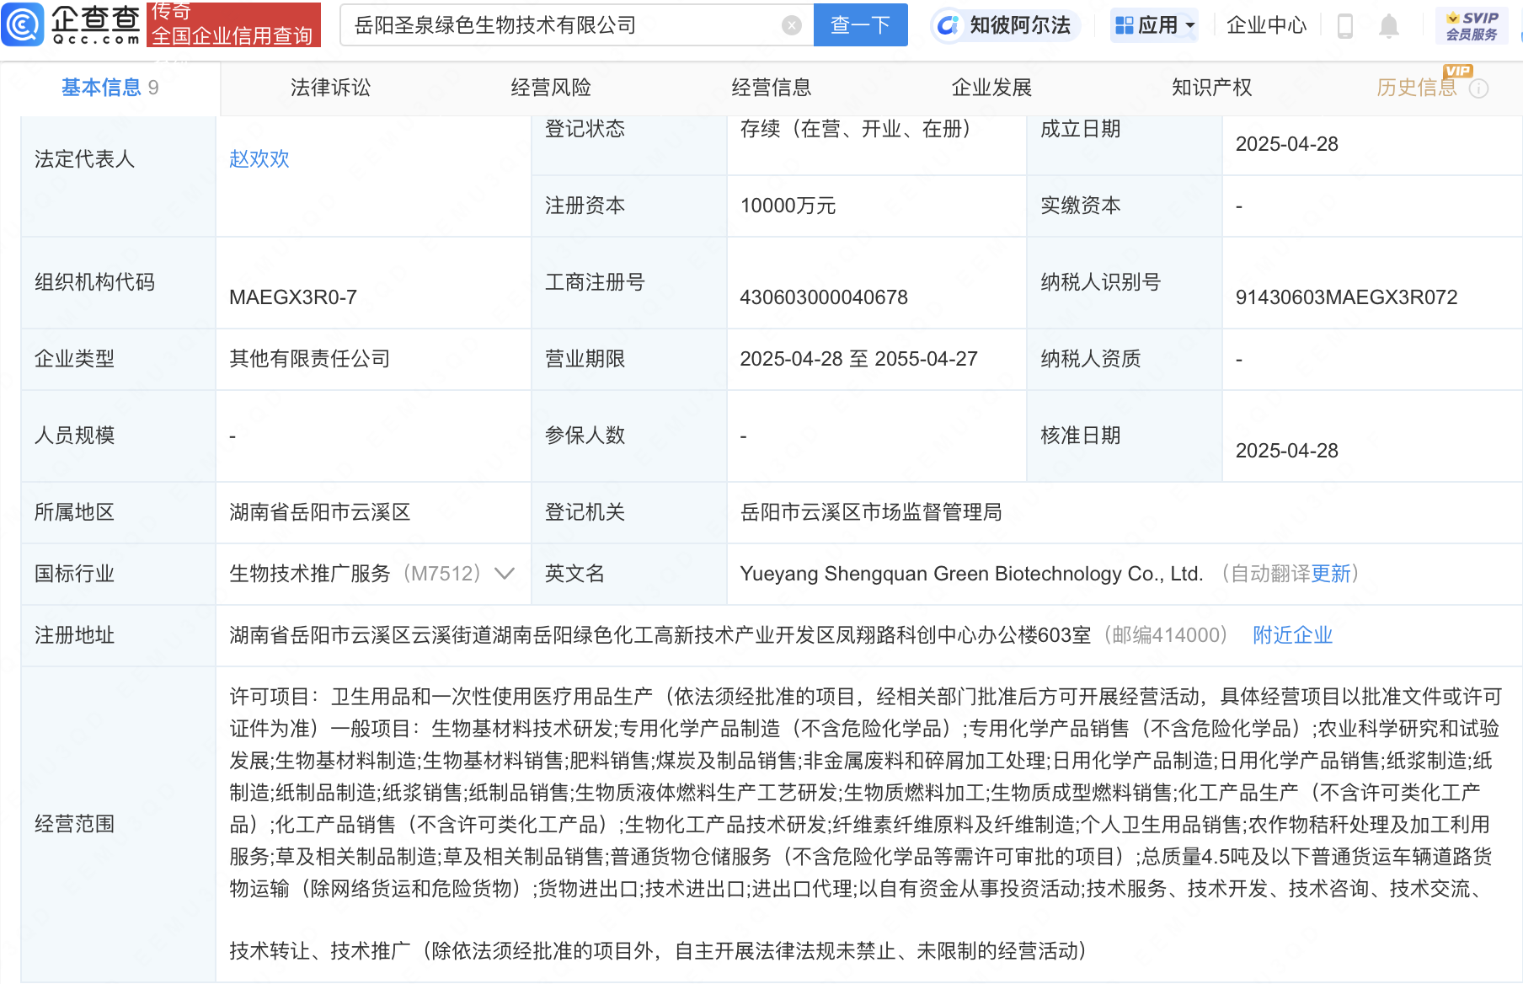Image resolution: width=1523 pixels, height=984 pixels.
Task: Click the 知彼阿尔法 button
Action: [x=1006, y=25]
